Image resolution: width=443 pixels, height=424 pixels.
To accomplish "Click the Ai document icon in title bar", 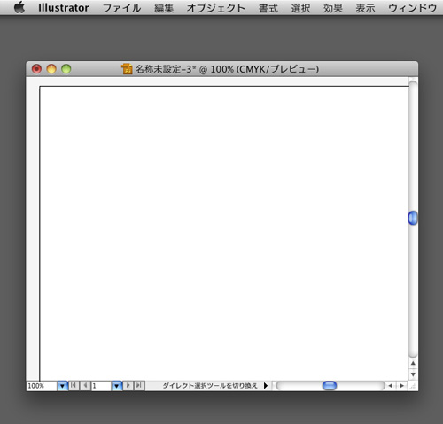I will point(127,69).
